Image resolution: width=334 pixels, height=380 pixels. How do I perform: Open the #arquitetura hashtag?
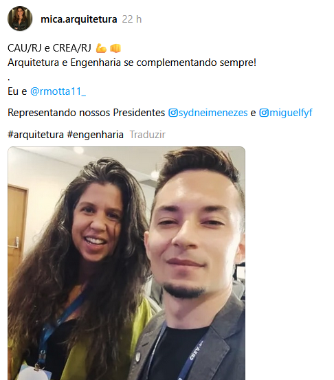36,135
